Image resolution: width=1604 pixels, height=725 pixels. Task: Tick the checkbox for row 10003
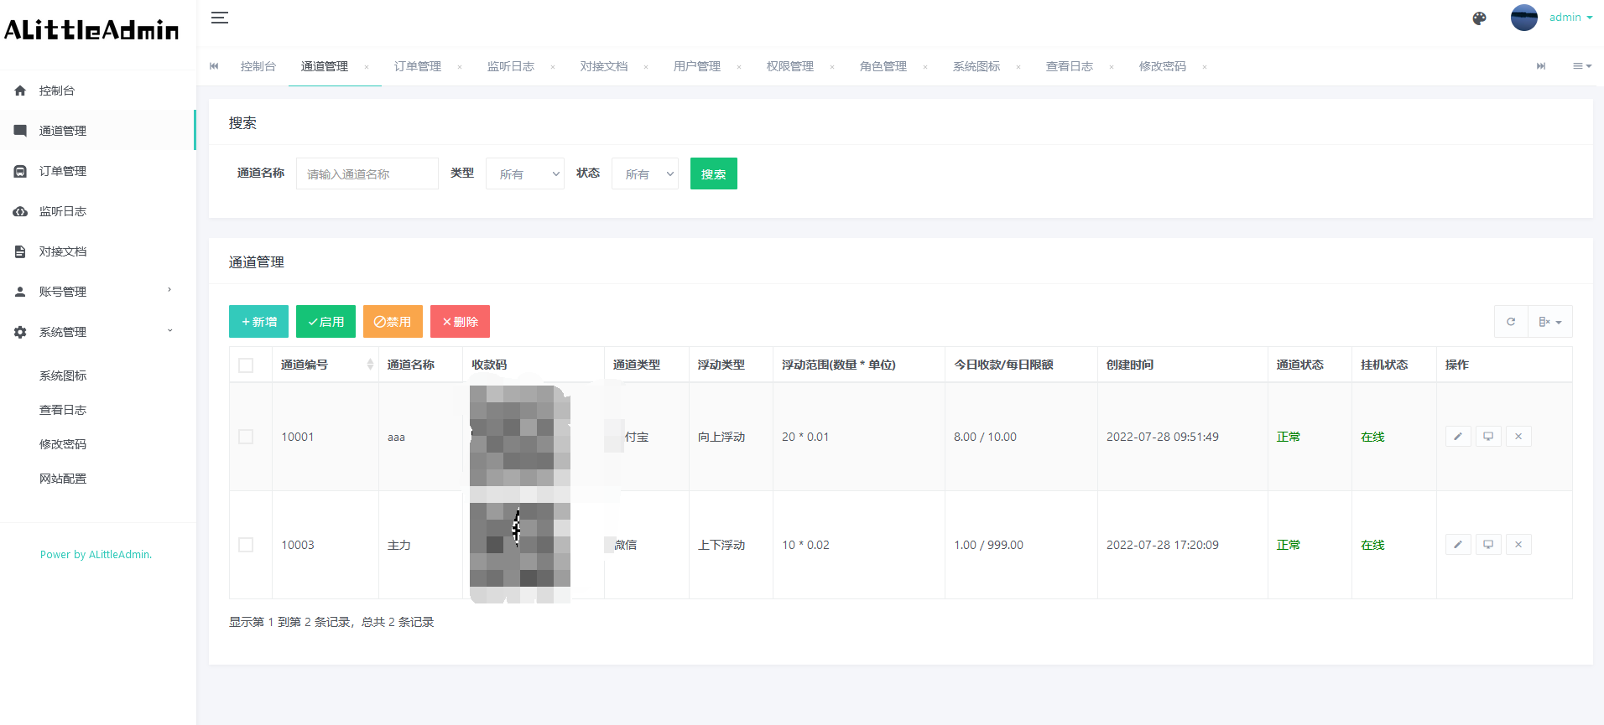pos(246,545)
